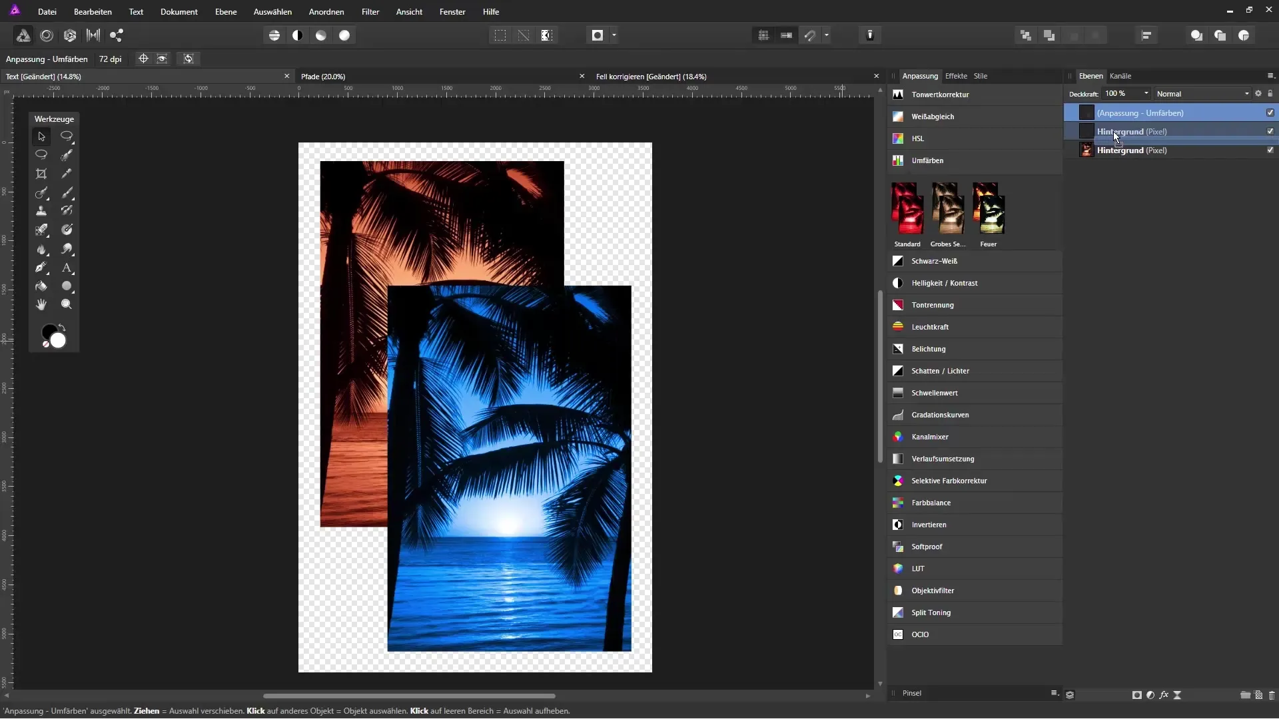Image resolution: width=1279 pixels, height=719 pixels.
Task: Switch to the Effekte tab
Action: click(956, 76)
